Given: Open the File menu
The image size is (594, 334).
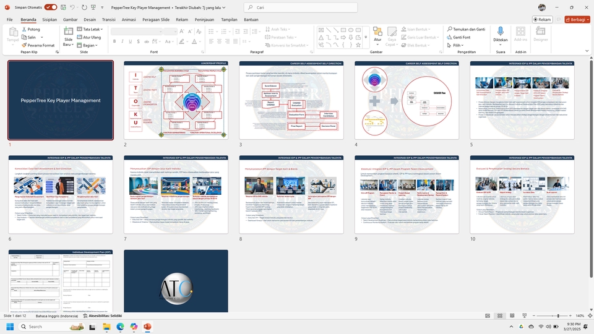Looking at the screenshot, I should [10, 19].
